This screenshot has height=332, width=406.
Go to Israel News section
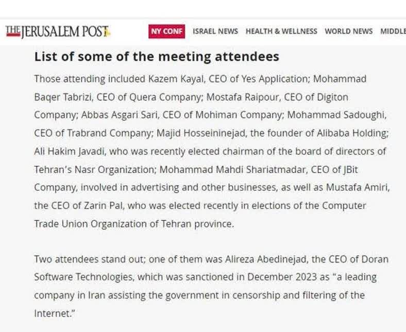[215, 31]
